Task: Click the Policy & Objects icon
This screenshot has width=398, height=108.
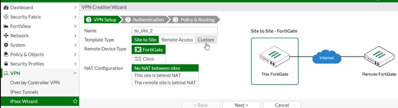Action: pos(6,54)
